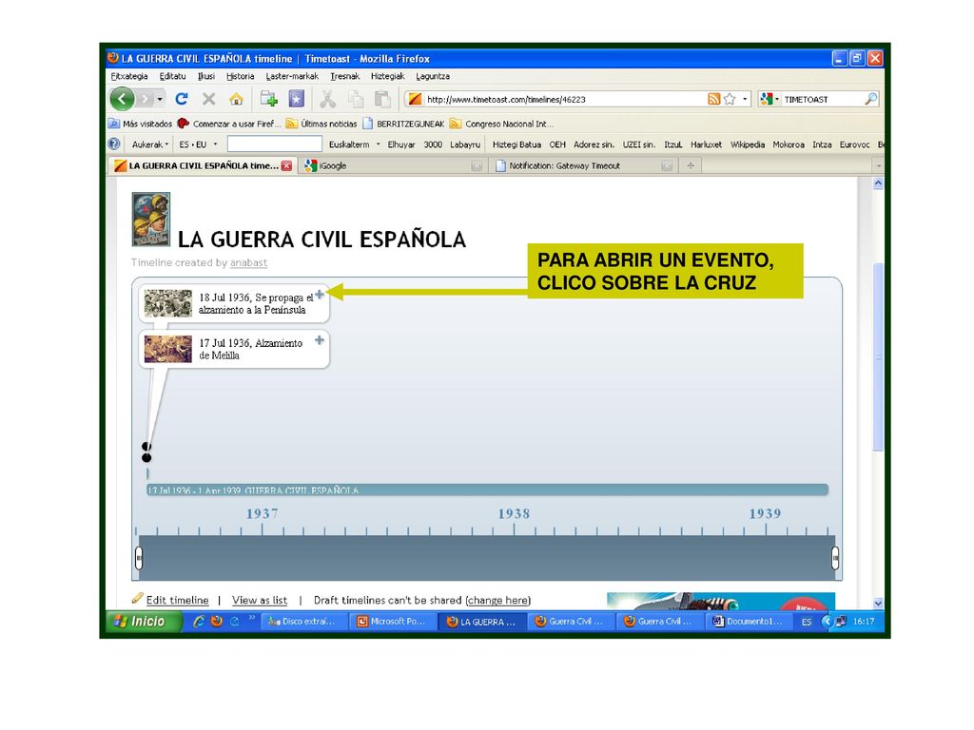
Task: Open the Laster-markak menu
Action: tap(292, 76)
